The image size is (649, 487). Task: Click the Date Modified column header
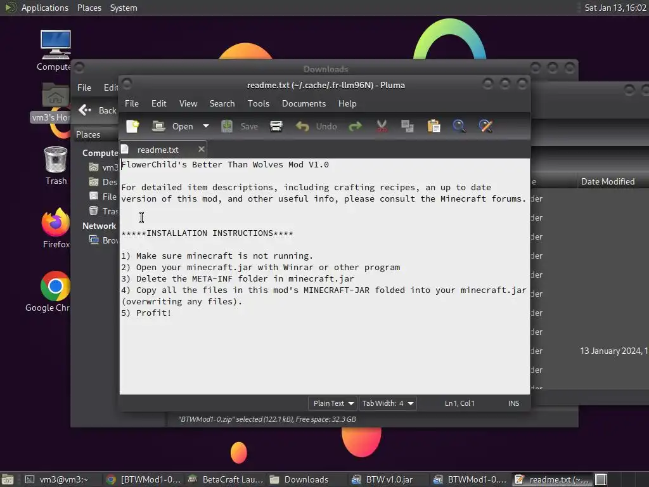click(608, 181)
